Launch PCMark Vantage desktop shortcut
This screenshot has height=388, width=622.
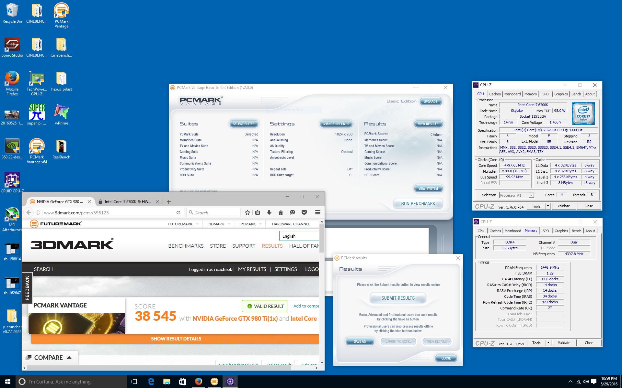click(61, 16)
